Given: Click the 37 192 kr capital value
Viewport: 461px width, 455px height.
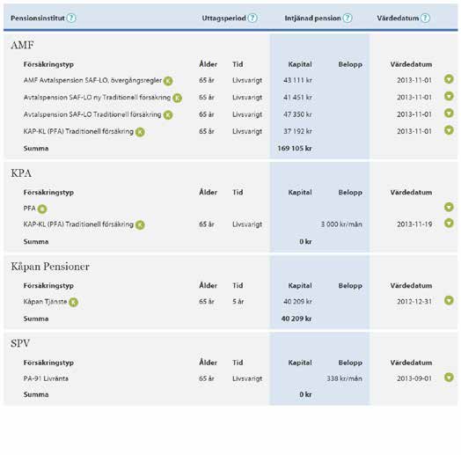Looking at the screenshot, I should (297, 131).
